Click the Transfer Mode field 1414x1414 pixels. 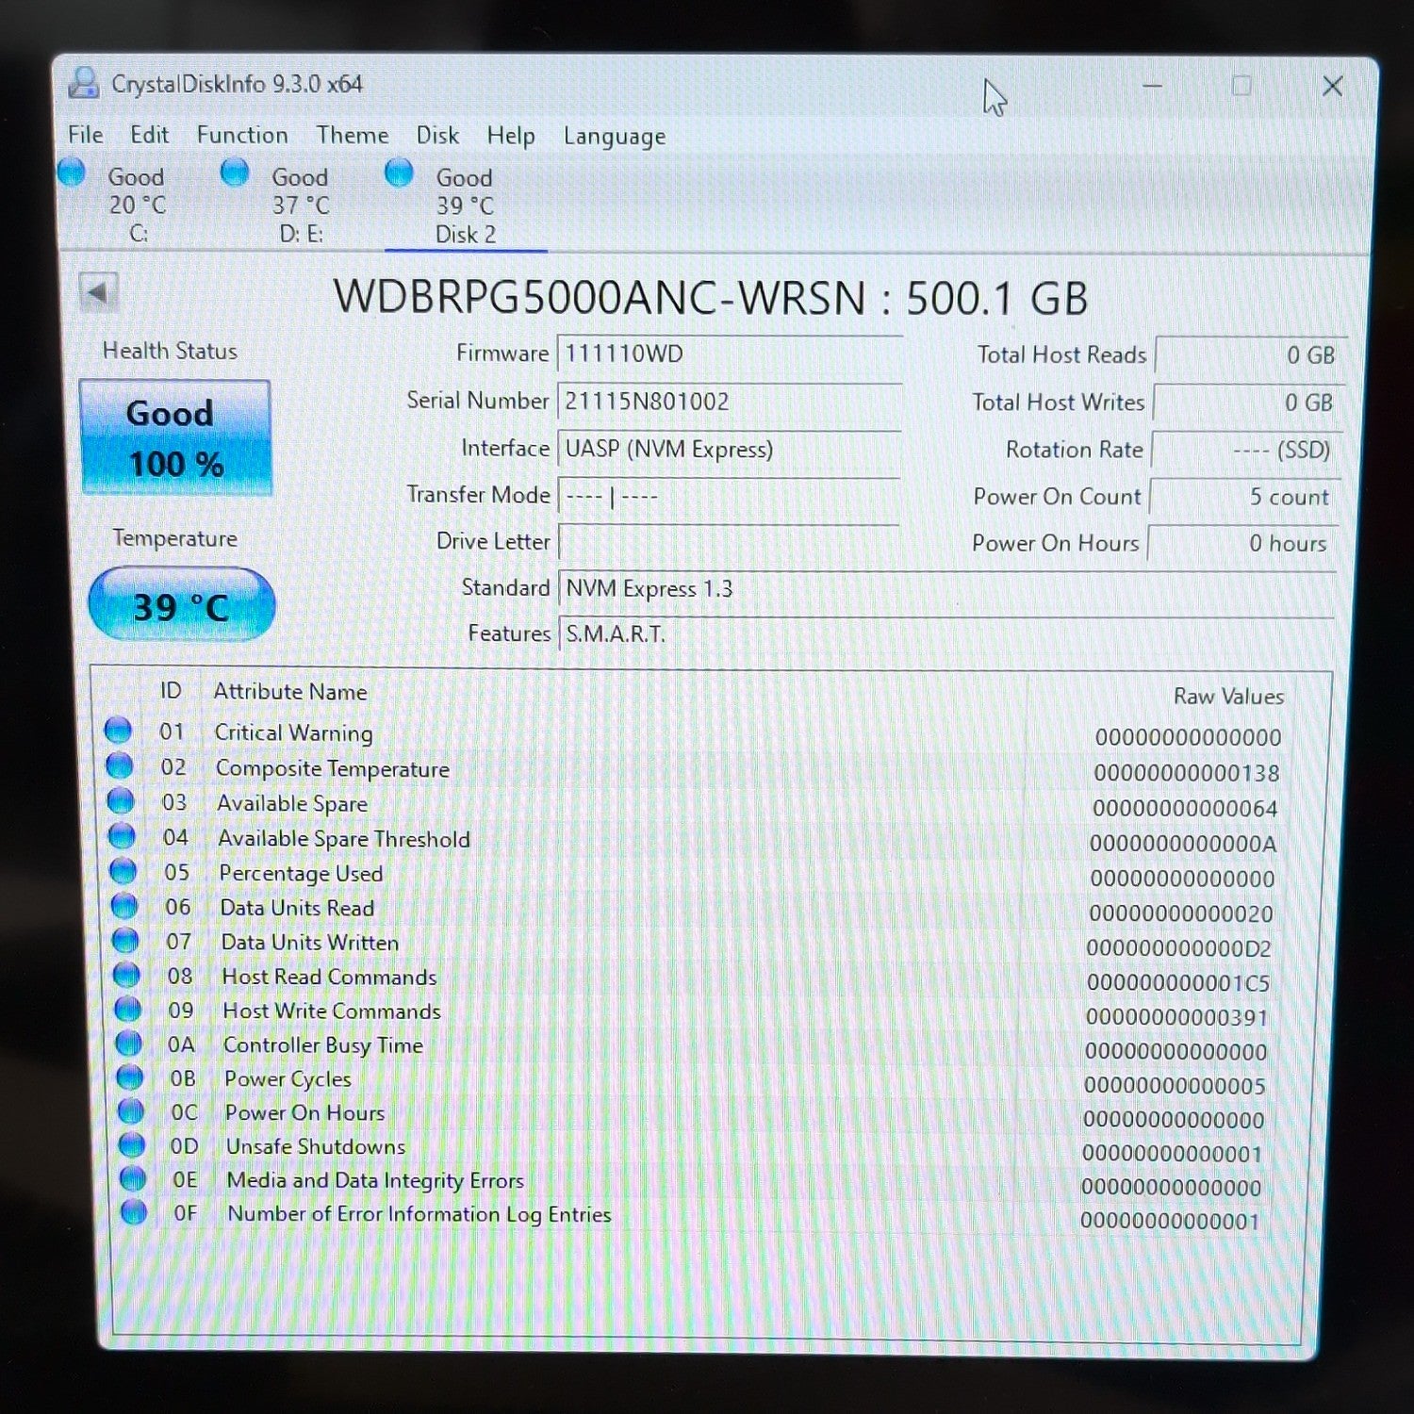click(730, 496)
